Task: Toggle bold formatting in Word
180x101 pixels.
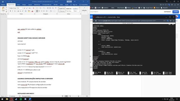Action: coord(10,11)
